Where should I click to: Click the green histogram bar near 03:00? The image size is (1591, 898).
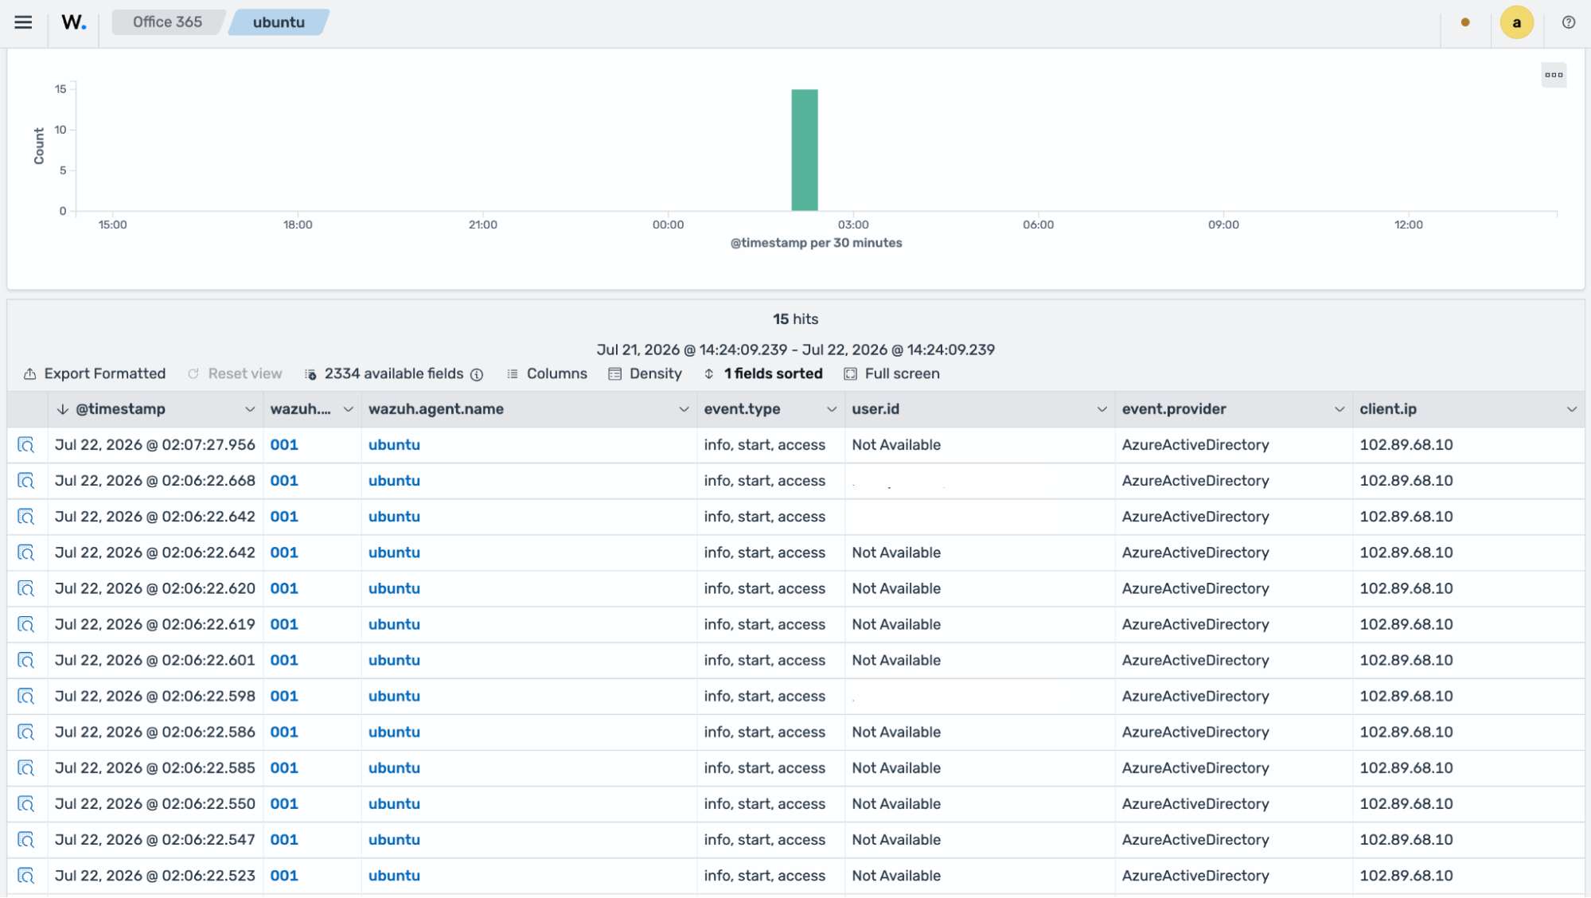coord(805,150)
